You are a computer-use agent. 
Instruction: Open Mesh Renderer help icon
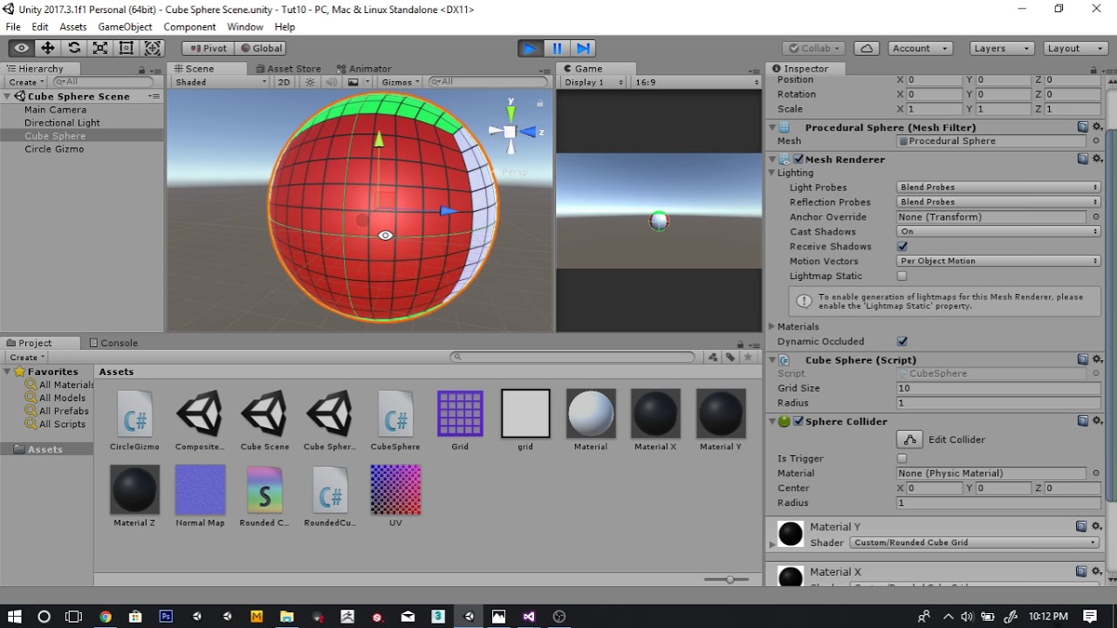coord(1082,160)
